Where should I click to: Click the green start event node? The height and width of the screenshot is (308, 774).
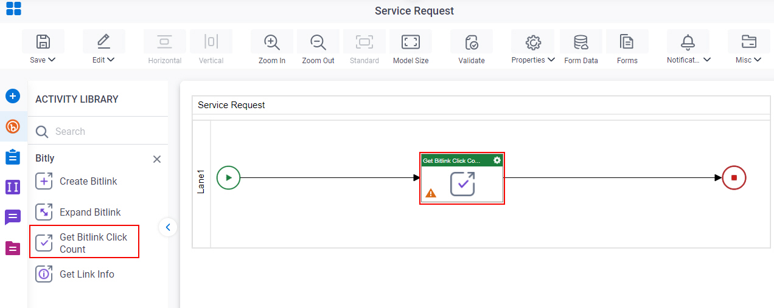click(x=229, y=178)
